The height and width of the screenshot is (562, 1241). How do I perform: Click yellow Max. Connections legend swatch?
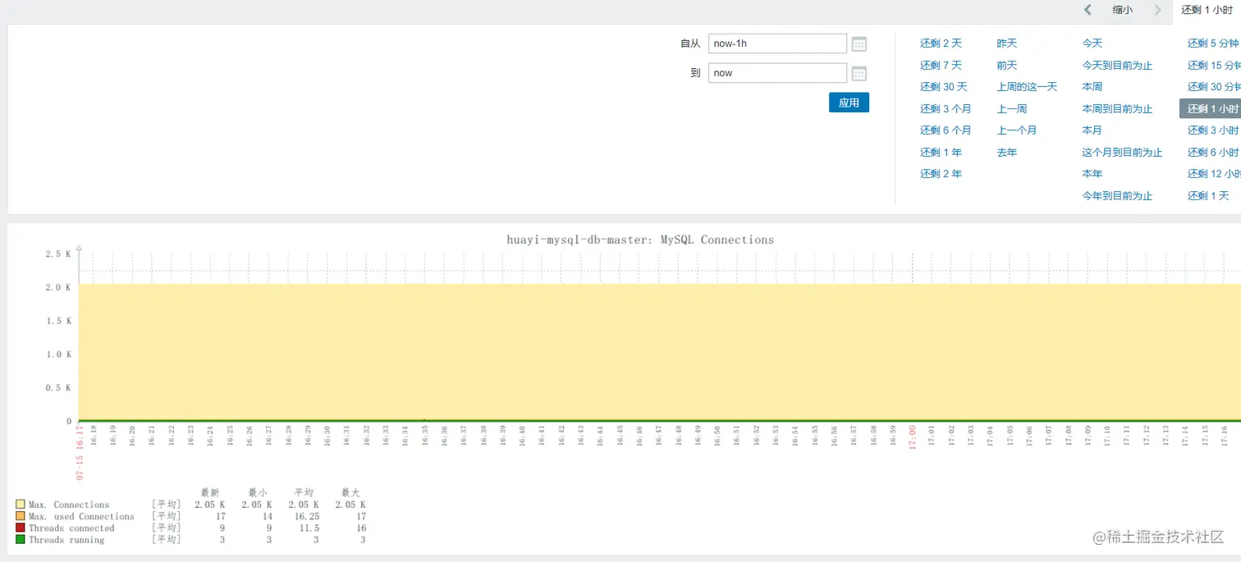pos(21,505)
